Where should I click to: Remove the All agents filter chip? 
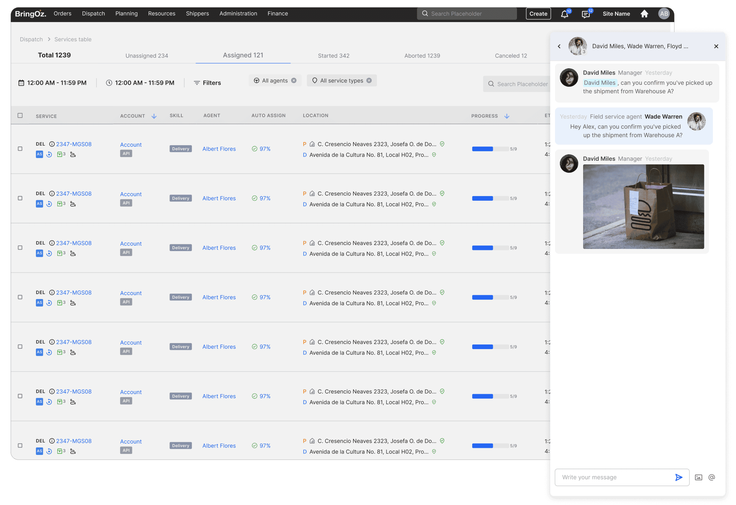[x=294, y=81]
